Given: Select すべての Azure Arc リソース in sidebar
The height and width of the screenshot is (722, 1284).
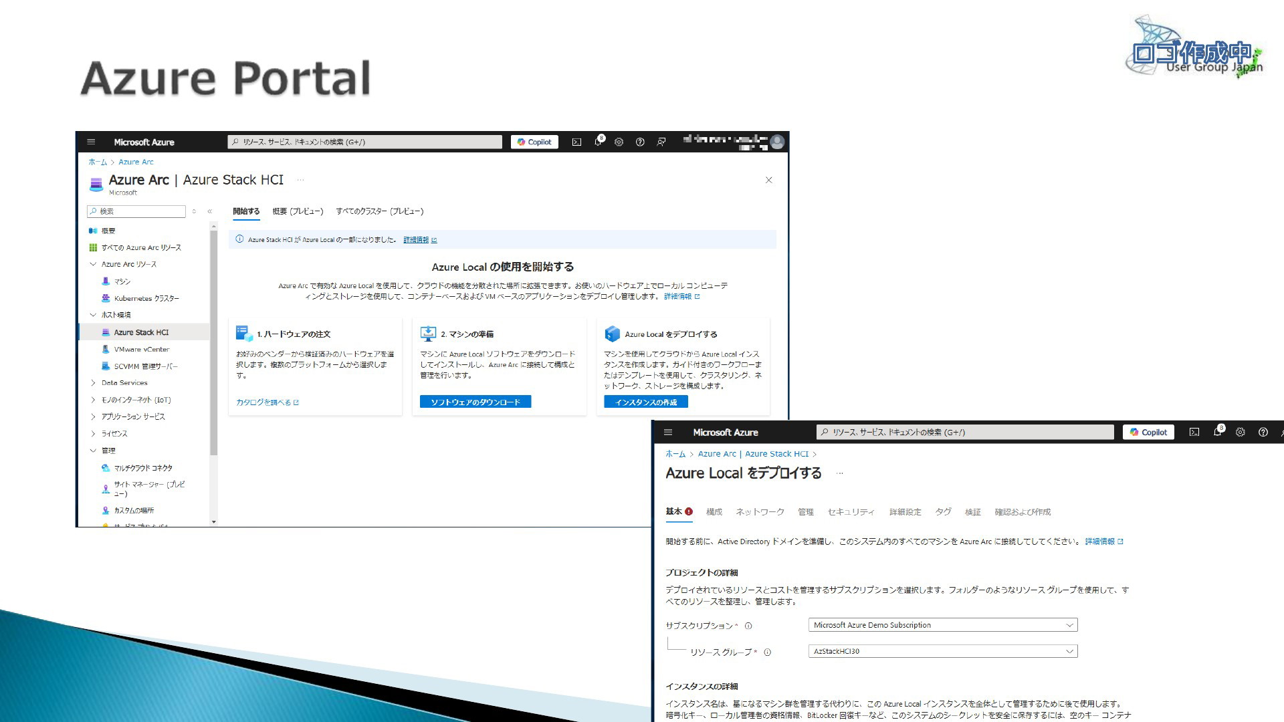Looking at the screenshot, I should (135, 247).
